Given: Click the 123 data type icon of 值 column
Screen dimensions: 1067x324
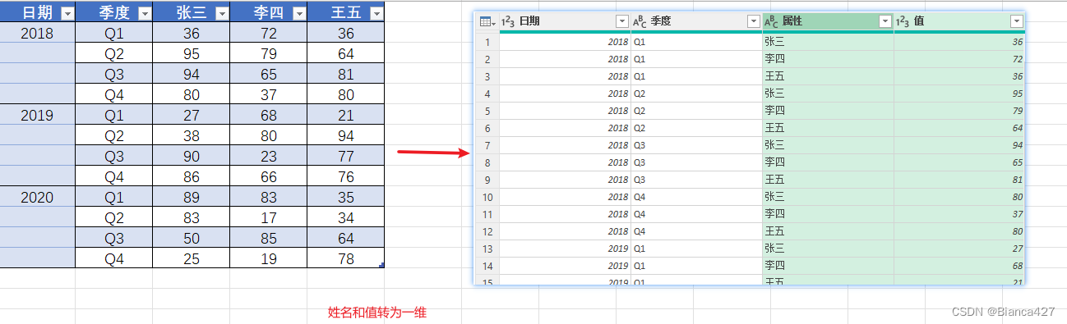Looking at the screenshot, I should (903, 21).
